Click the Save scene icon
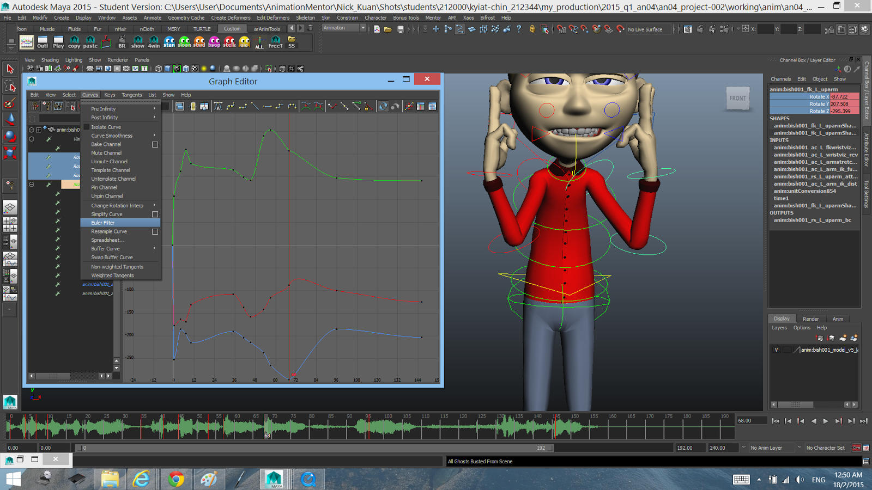 point(401,29)
